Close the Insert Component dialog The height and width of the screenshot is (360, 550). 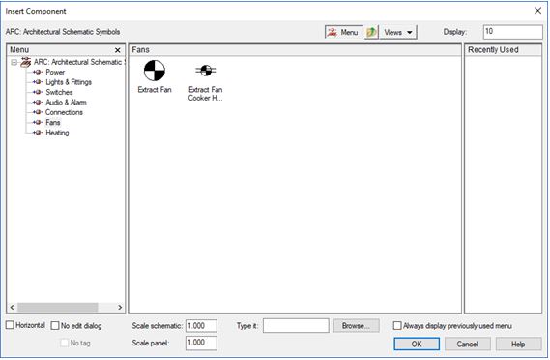(537, 11)
